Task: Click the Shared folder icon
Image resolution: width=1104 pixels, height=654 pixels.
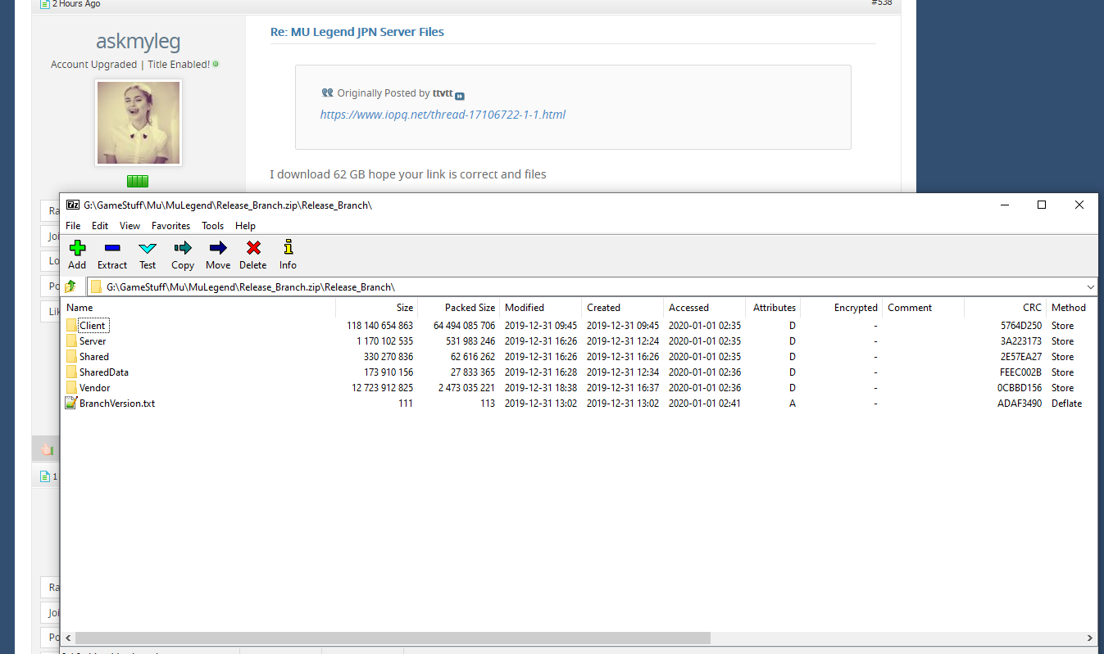Action: click(71, 357)
